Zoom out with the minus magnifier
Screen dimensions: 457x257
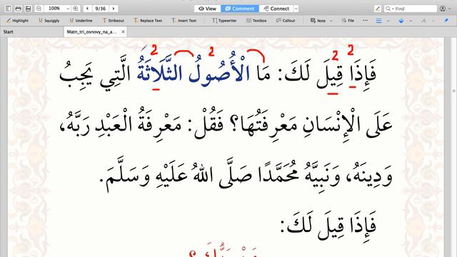(39, 9)
